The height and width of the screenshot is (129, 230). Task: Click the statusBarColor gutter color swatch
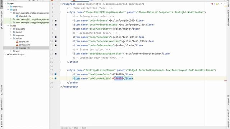(x=56, y=54)
